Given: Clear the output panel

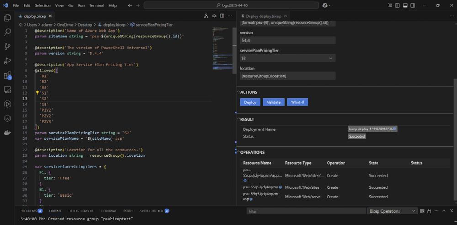Looking at the screenshot, I should tap(422, 211).
